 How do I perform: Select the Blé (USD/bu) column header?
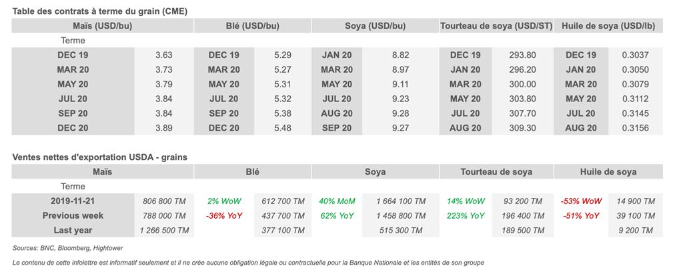[252, 26]
